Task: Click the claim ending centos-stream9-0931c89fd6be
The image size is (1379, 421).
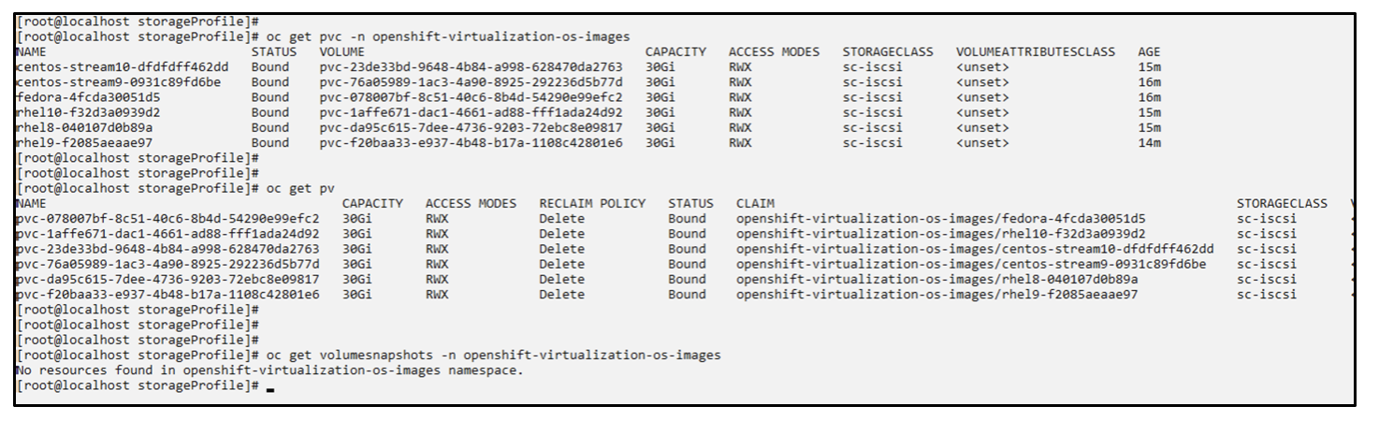Action: pyautogui.click(x=971, y=264)
